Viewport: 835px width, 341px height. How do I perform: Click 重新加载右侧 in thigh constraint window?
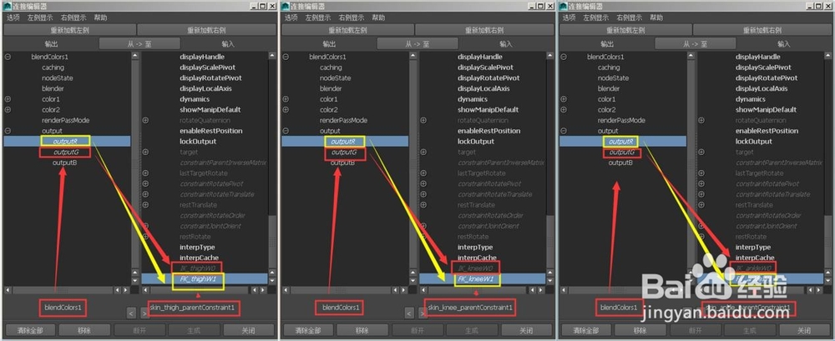pyautogui.click(x=206, y=30)
